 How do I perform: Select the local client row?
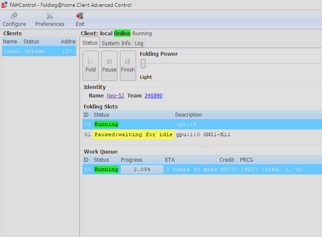click(x=39, y=51)
